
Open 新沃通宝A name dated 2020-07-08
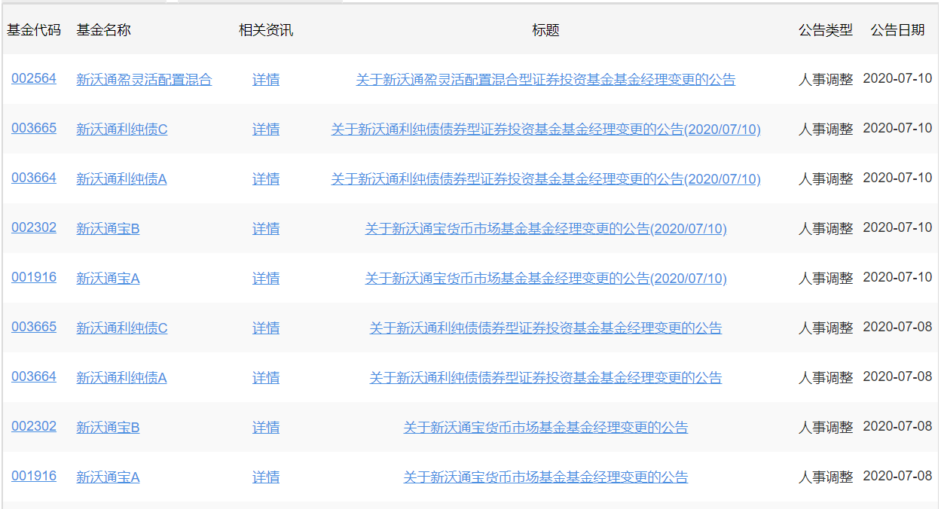point(108,477)
